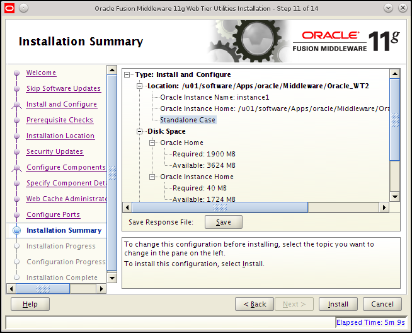Click step list horizontal scrollbar thumb
The image size is (412, 333).
click(43, 289)
